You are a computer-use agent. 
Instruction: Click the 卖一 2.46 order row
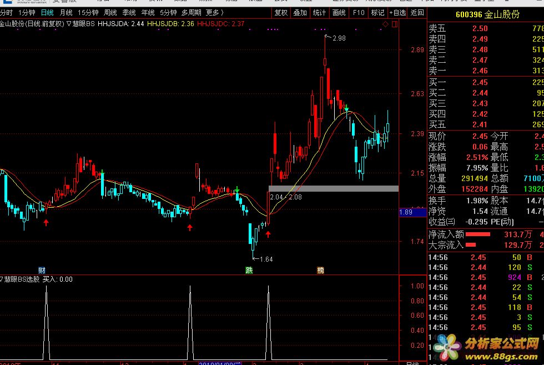tap(486, 71)
